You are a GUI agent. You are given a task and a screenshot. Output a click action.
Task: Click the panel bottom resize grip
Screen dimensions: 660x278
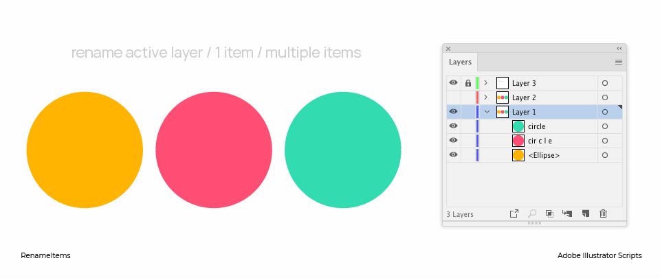point(534,223)
